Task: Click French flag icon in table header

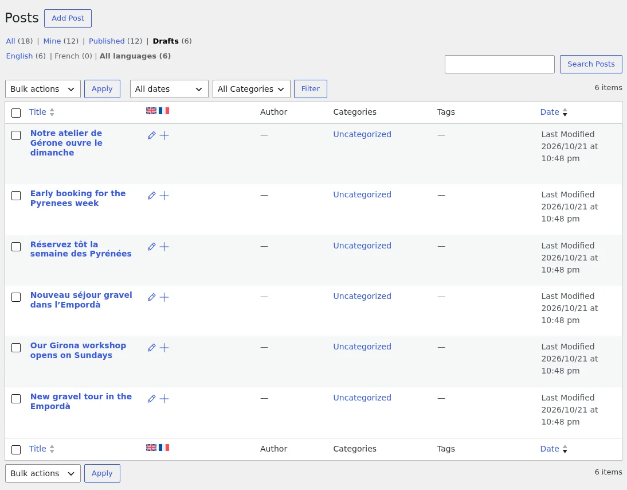Action: [x=164, y=111]
